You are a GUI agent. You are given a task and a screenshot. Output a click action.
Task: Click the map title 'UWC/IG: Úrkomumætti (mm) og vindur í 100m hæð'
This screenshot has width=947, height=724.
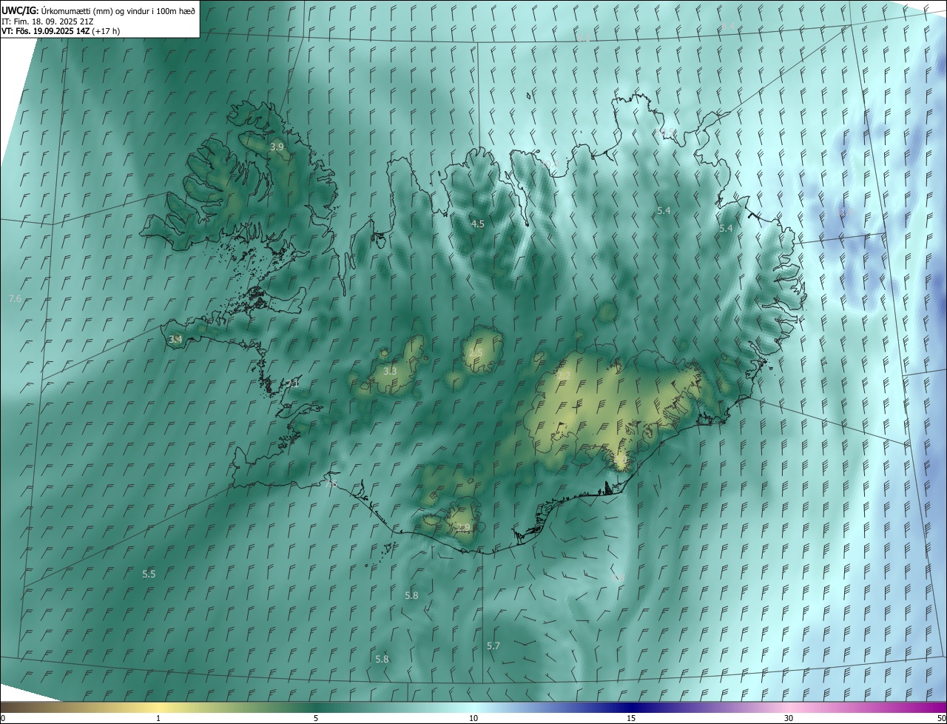pyautogui.click(x=98, y=10)
